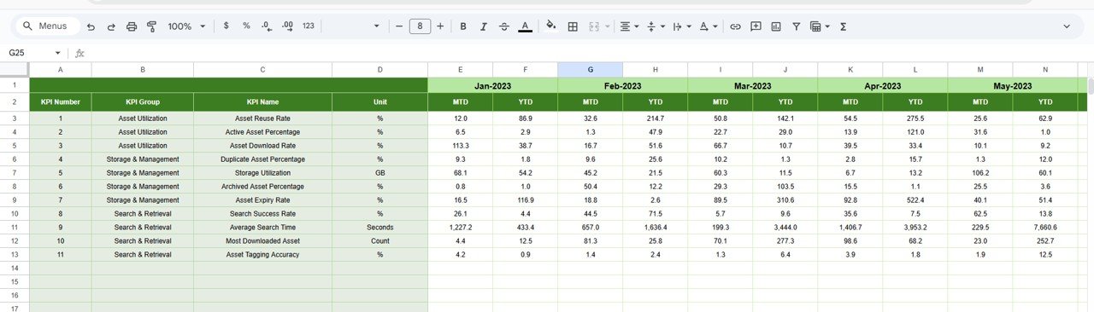The height and width of the screenshot is (312, 1094).
Task: Select the Paint format tool
Action: tap(151, 26)
